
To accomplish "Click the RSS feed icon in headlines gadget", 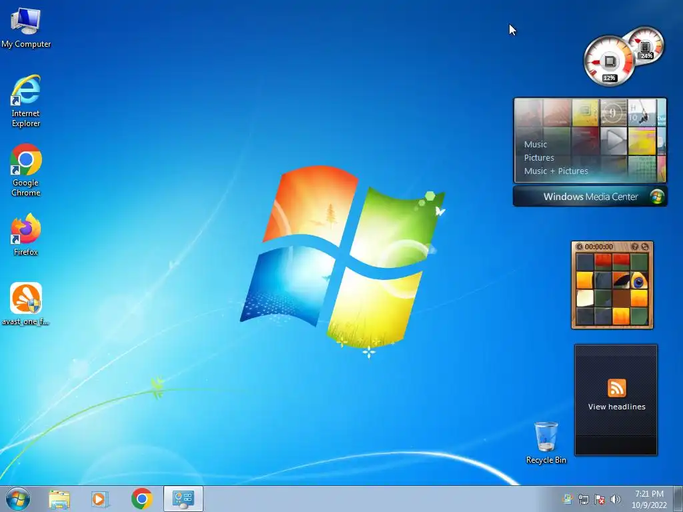I will pos(616,388).
